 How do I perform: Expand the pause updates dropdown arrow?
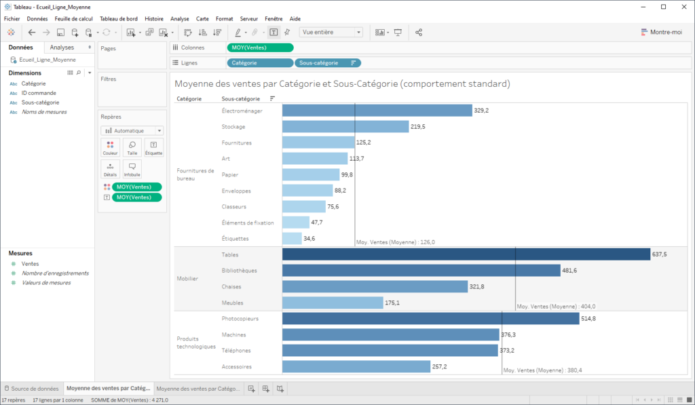pyautogui.click(x=98, y=33)
